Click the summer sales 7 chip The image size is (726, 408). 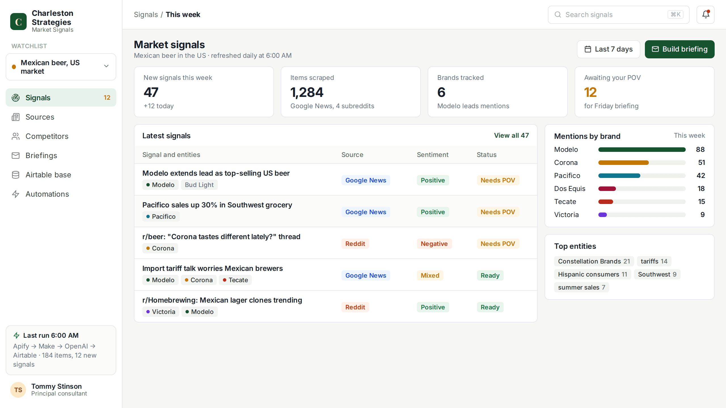point(581,287)
